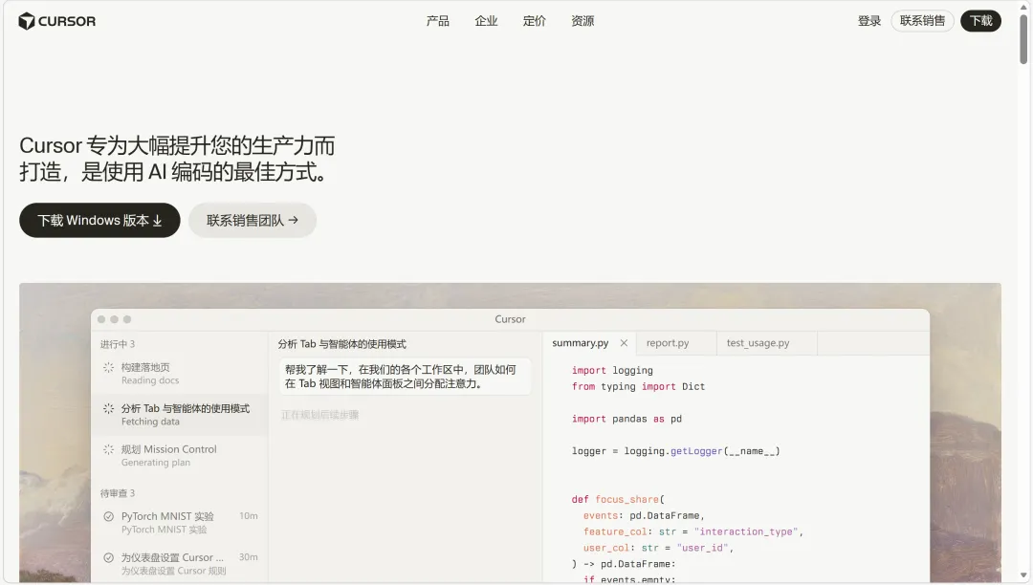The width and height of the screenshot is (1033, 585).
Task: Click the 进行中 3 section header
Action: click(118, 344)
